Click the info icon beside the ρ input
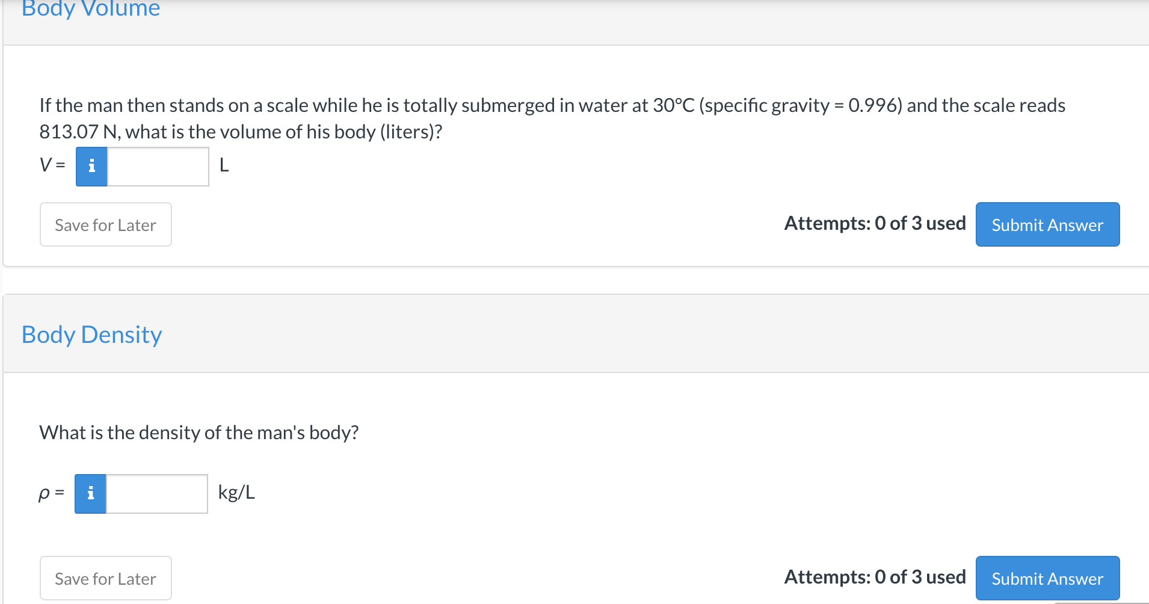This screenshot has height=604, width=1149. coord(90,493)
